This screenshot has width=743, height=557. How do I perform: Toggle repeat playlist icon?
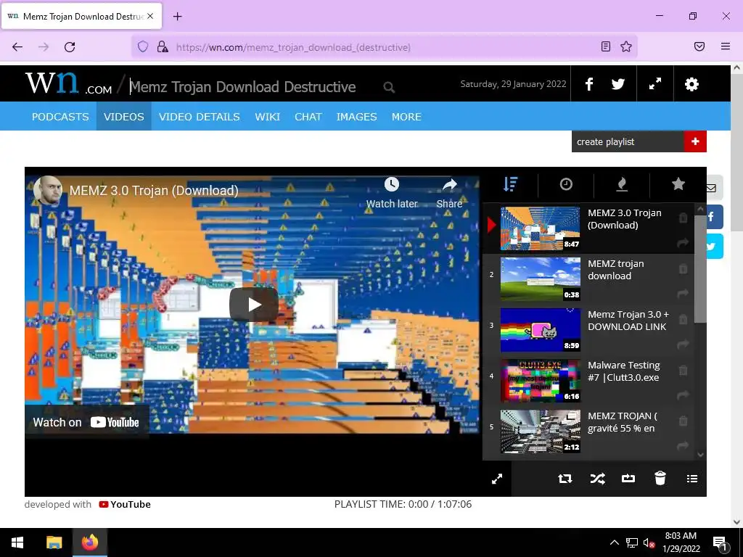(565, 479)
